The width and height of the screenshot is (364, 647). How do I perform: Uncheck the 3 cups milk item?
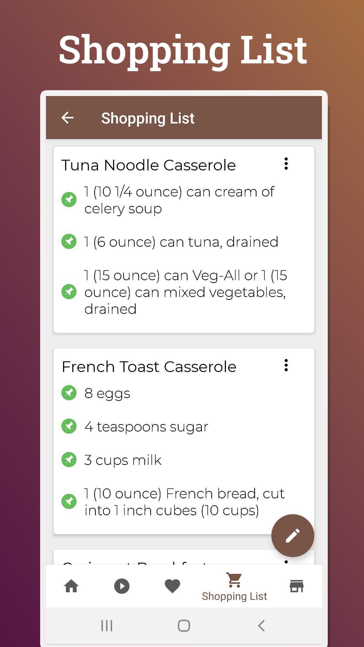(x=69, y=460)
